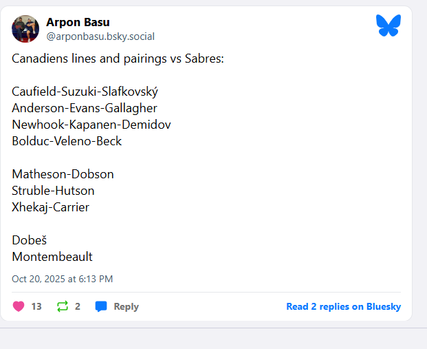Open the Arpon Basu author name link
Image resolution: width=427 pixels, height=349 pixels.
[x=78, y=22]
